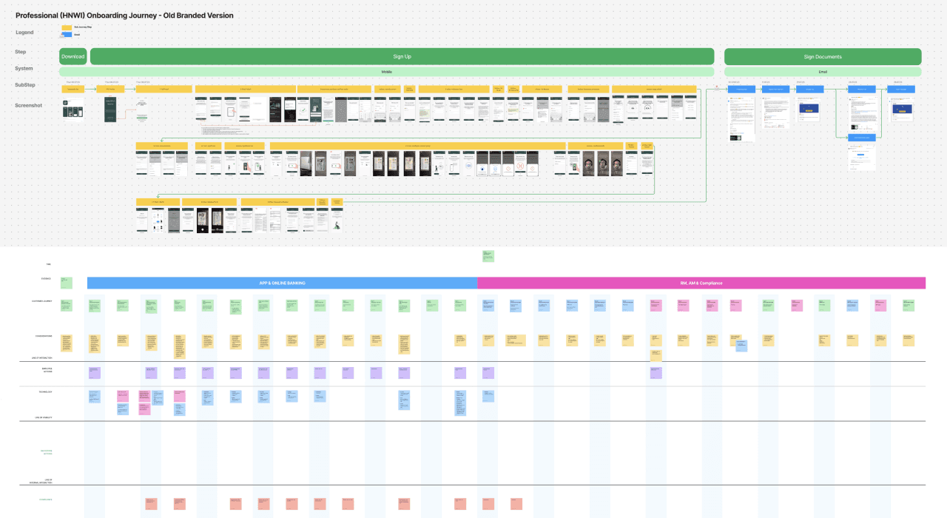
Task: Click the 'Screenshot' row label
Action: pyautogui.click(x=29, y=105)
